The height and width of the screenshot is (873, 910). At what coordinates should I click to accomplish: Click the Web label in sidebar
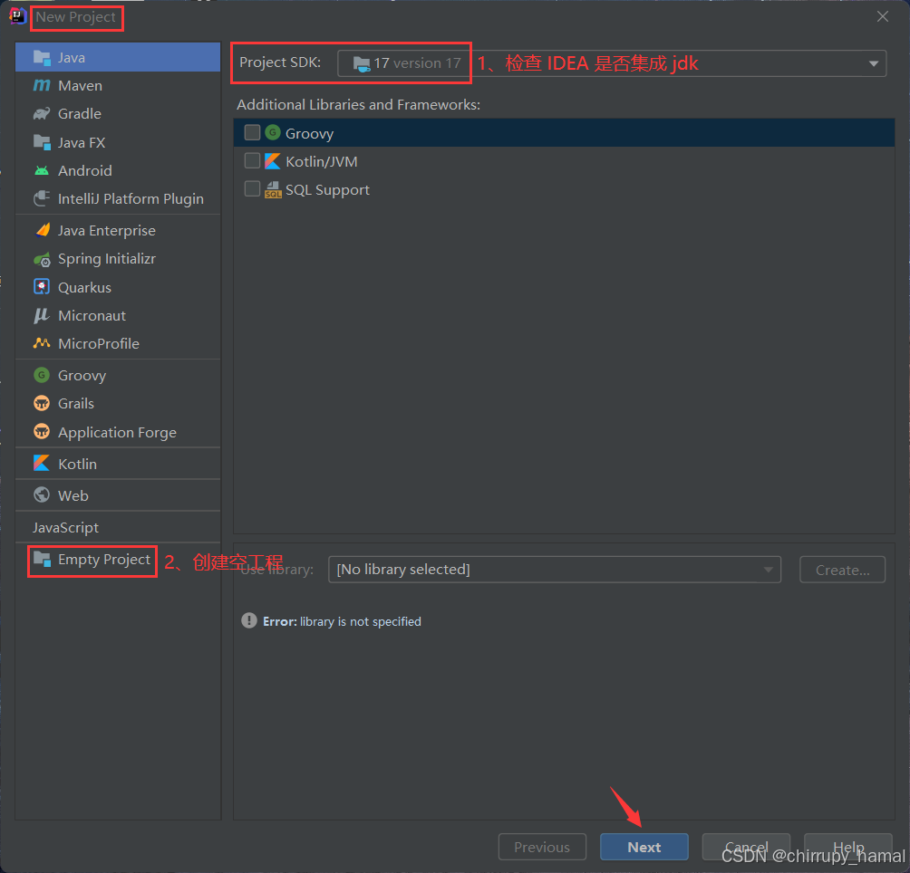coord(73,495)
